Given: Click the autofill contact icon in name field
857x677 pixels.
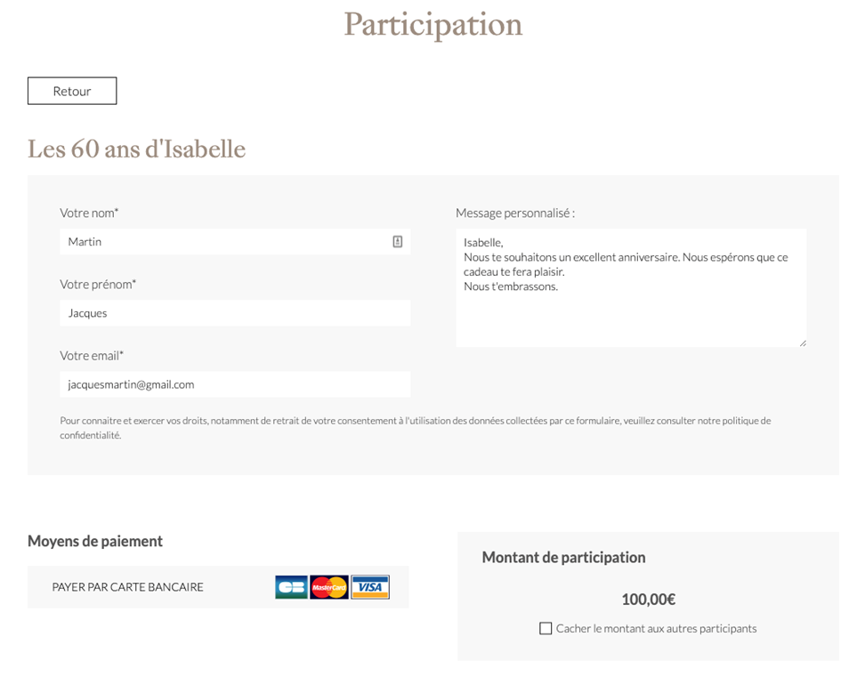Looking at the screenshot, I should tap(398, 241).
